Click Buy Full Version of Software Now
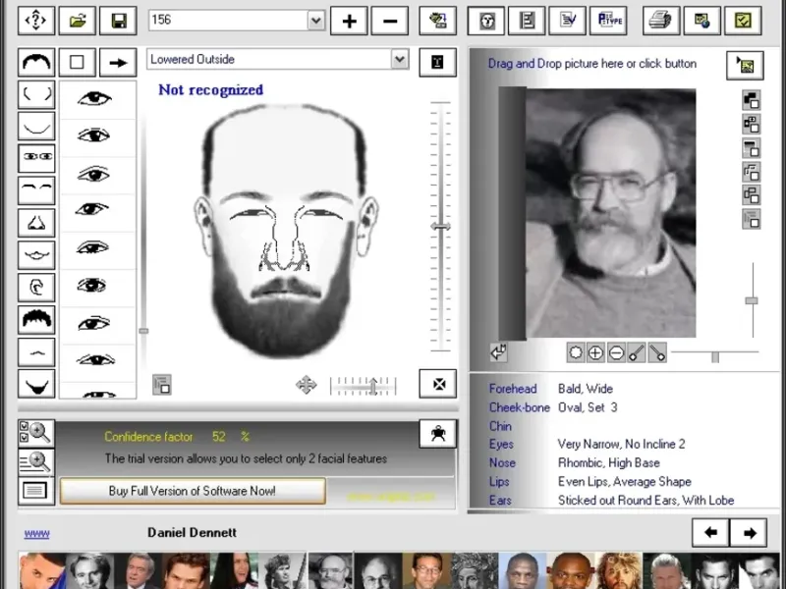 point(193,491)
